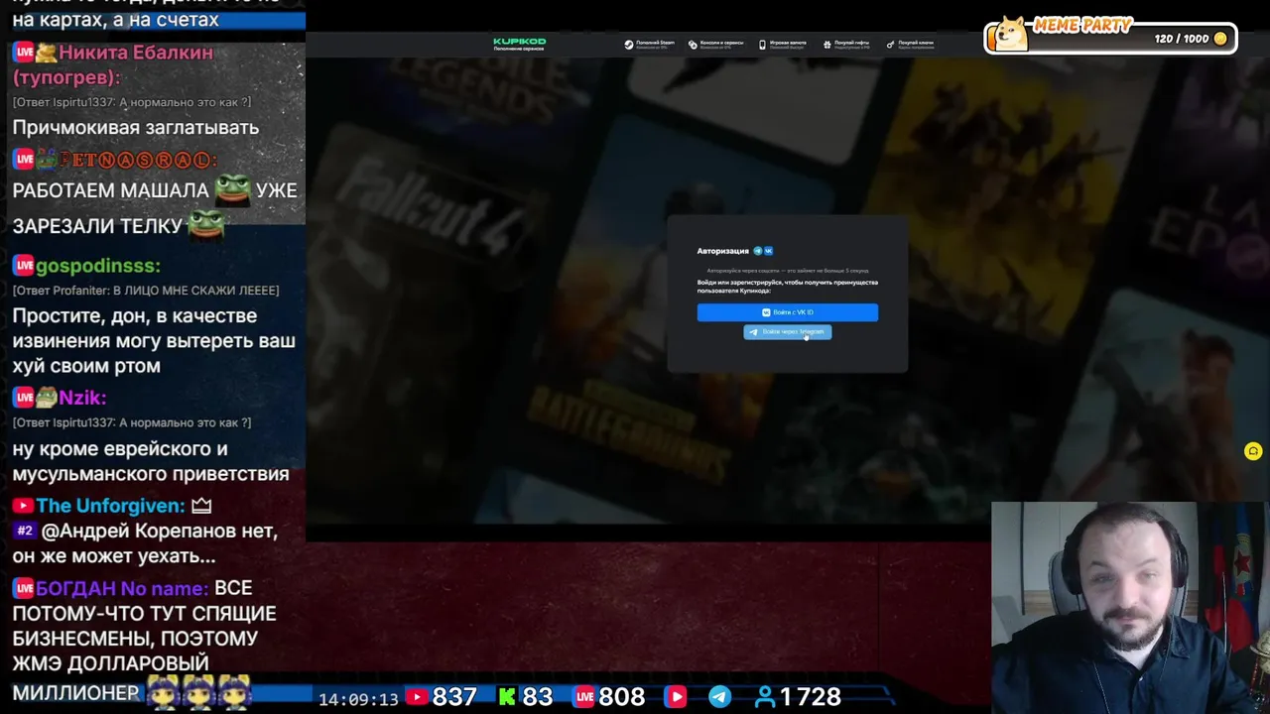The height and width of the screenshot is (714, 1270).
Task: Open the "Игровая валюта" menu item
Action: click(783, 44)
